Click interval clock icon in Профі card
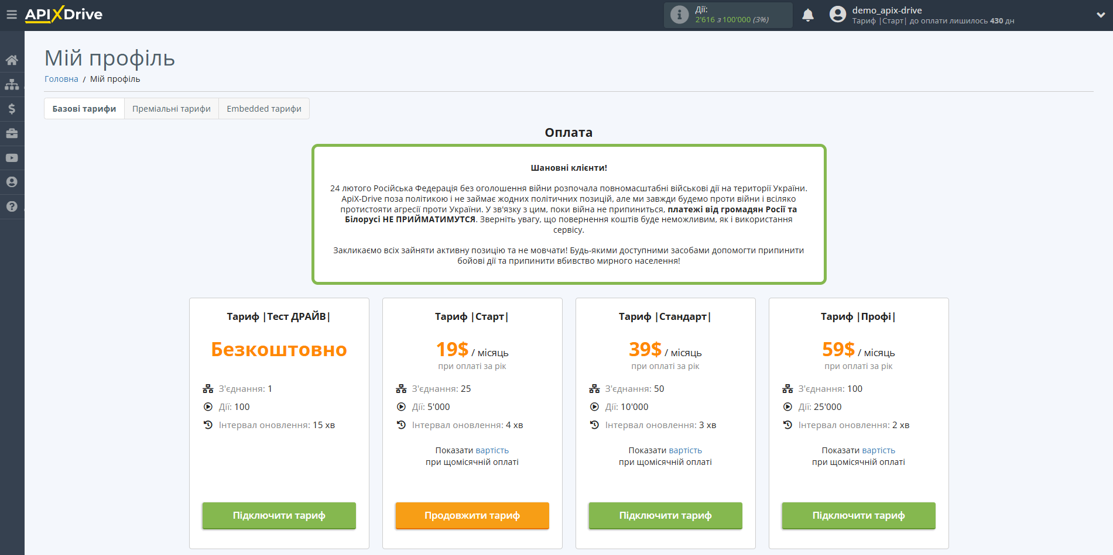 coord(787,425)
